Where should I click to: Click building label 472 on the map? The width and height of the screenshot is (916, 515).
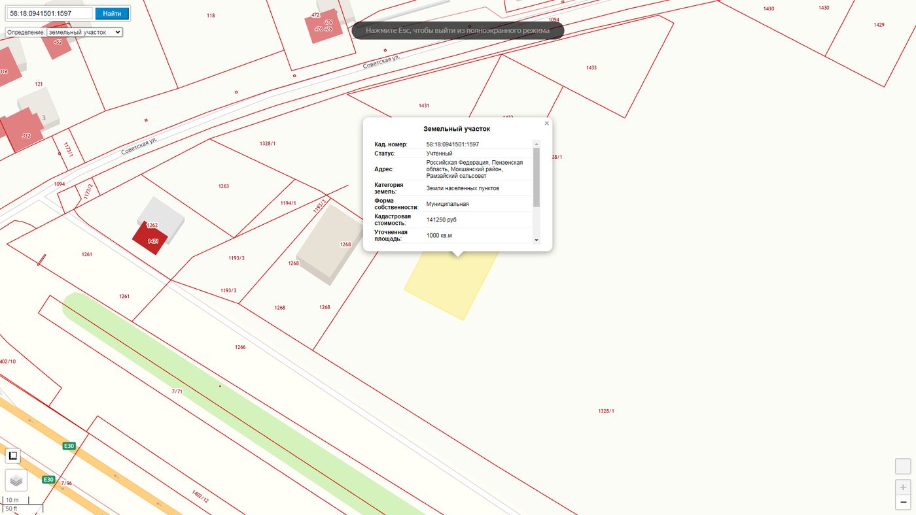point(316,15)
